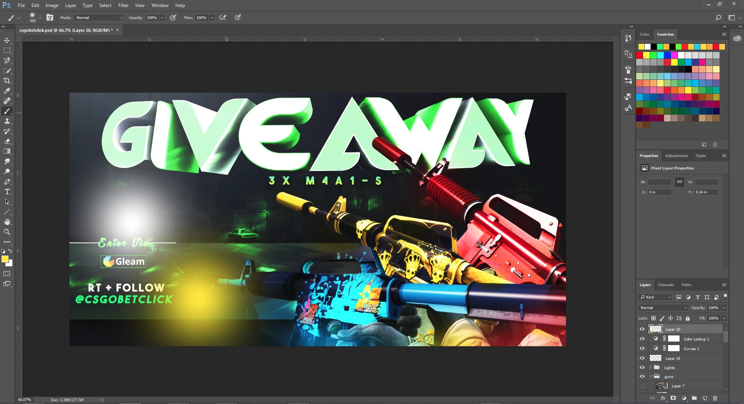Switch to the Adjustments tab
Screen dimensions: 744x404
tap(676, 155)
